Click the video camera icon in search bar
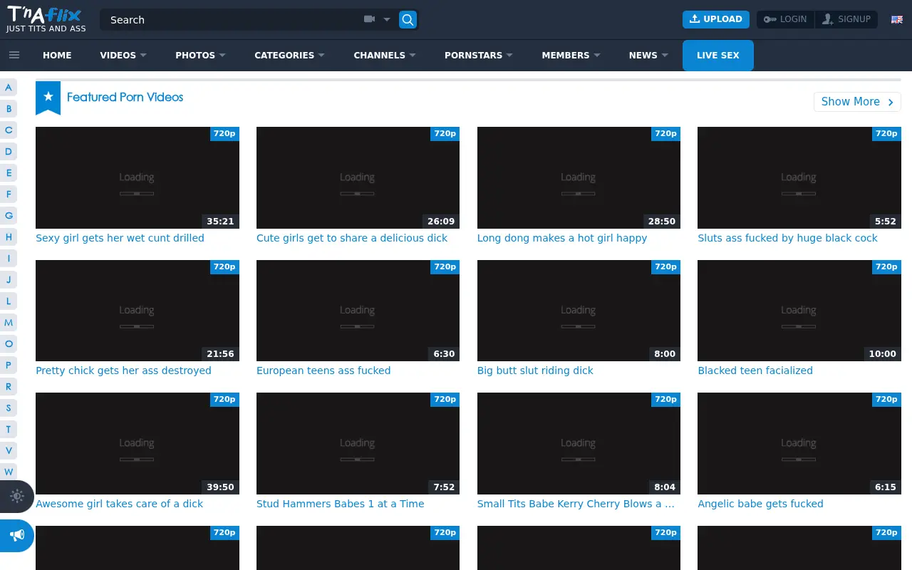 tap(369, 19)
